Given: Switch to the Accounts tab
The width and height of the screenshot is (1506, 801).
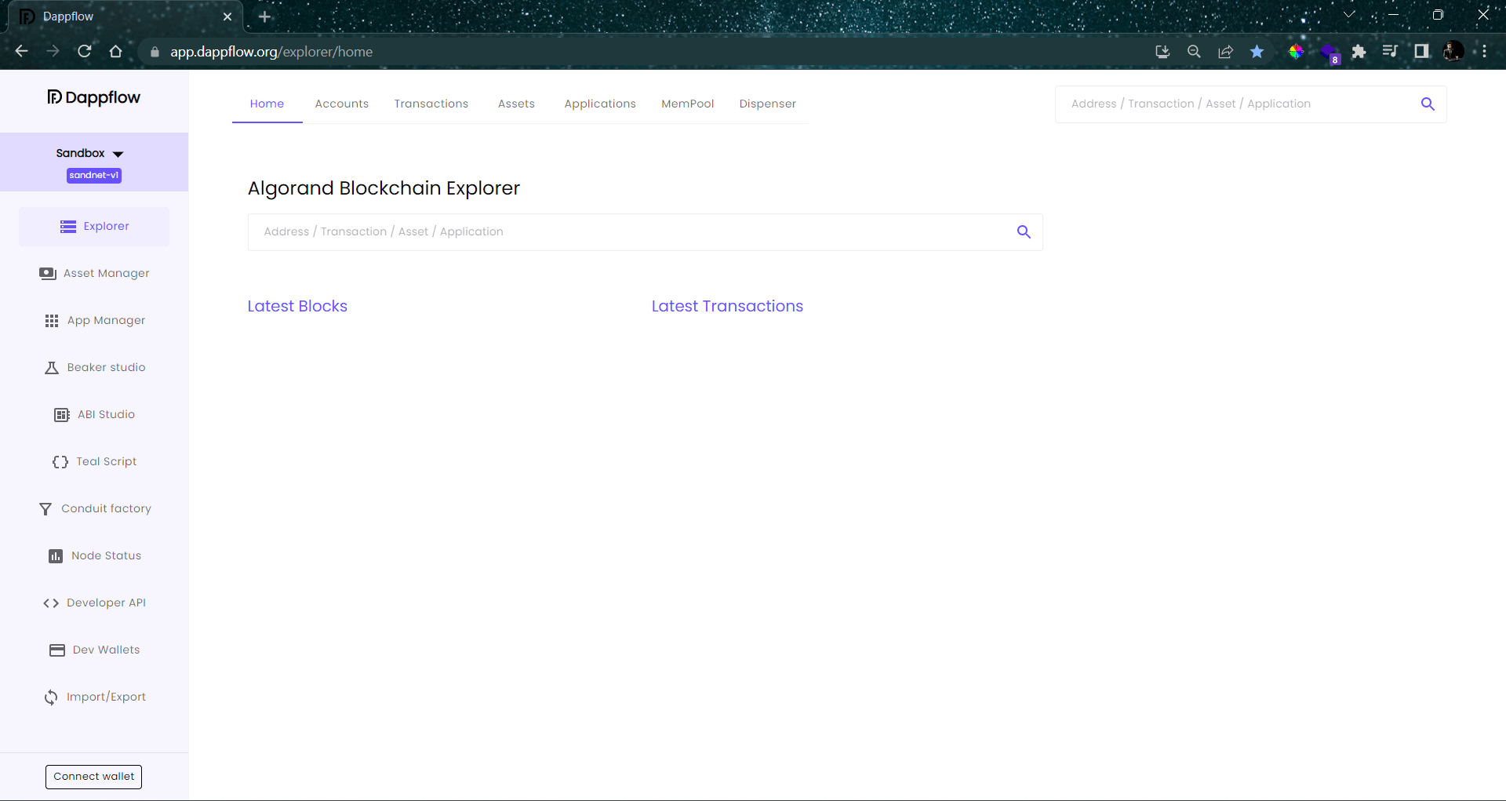Looking at the screenshot, I should [x=342, y=104].
